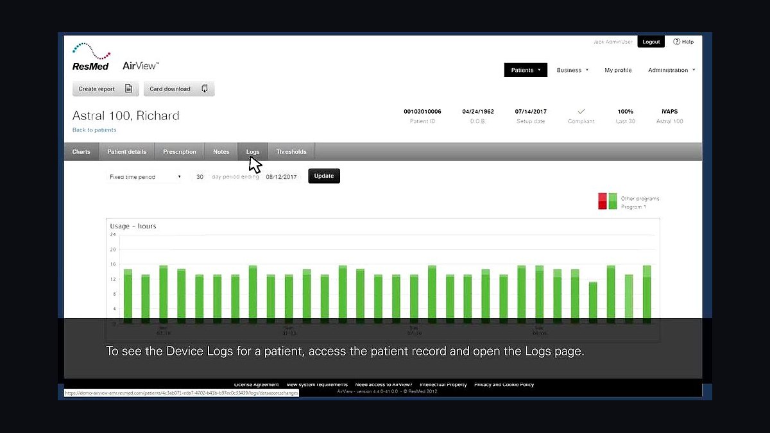Click the card icon on Card download
Screen dimensions: 770x433
(x=204, y=89)
